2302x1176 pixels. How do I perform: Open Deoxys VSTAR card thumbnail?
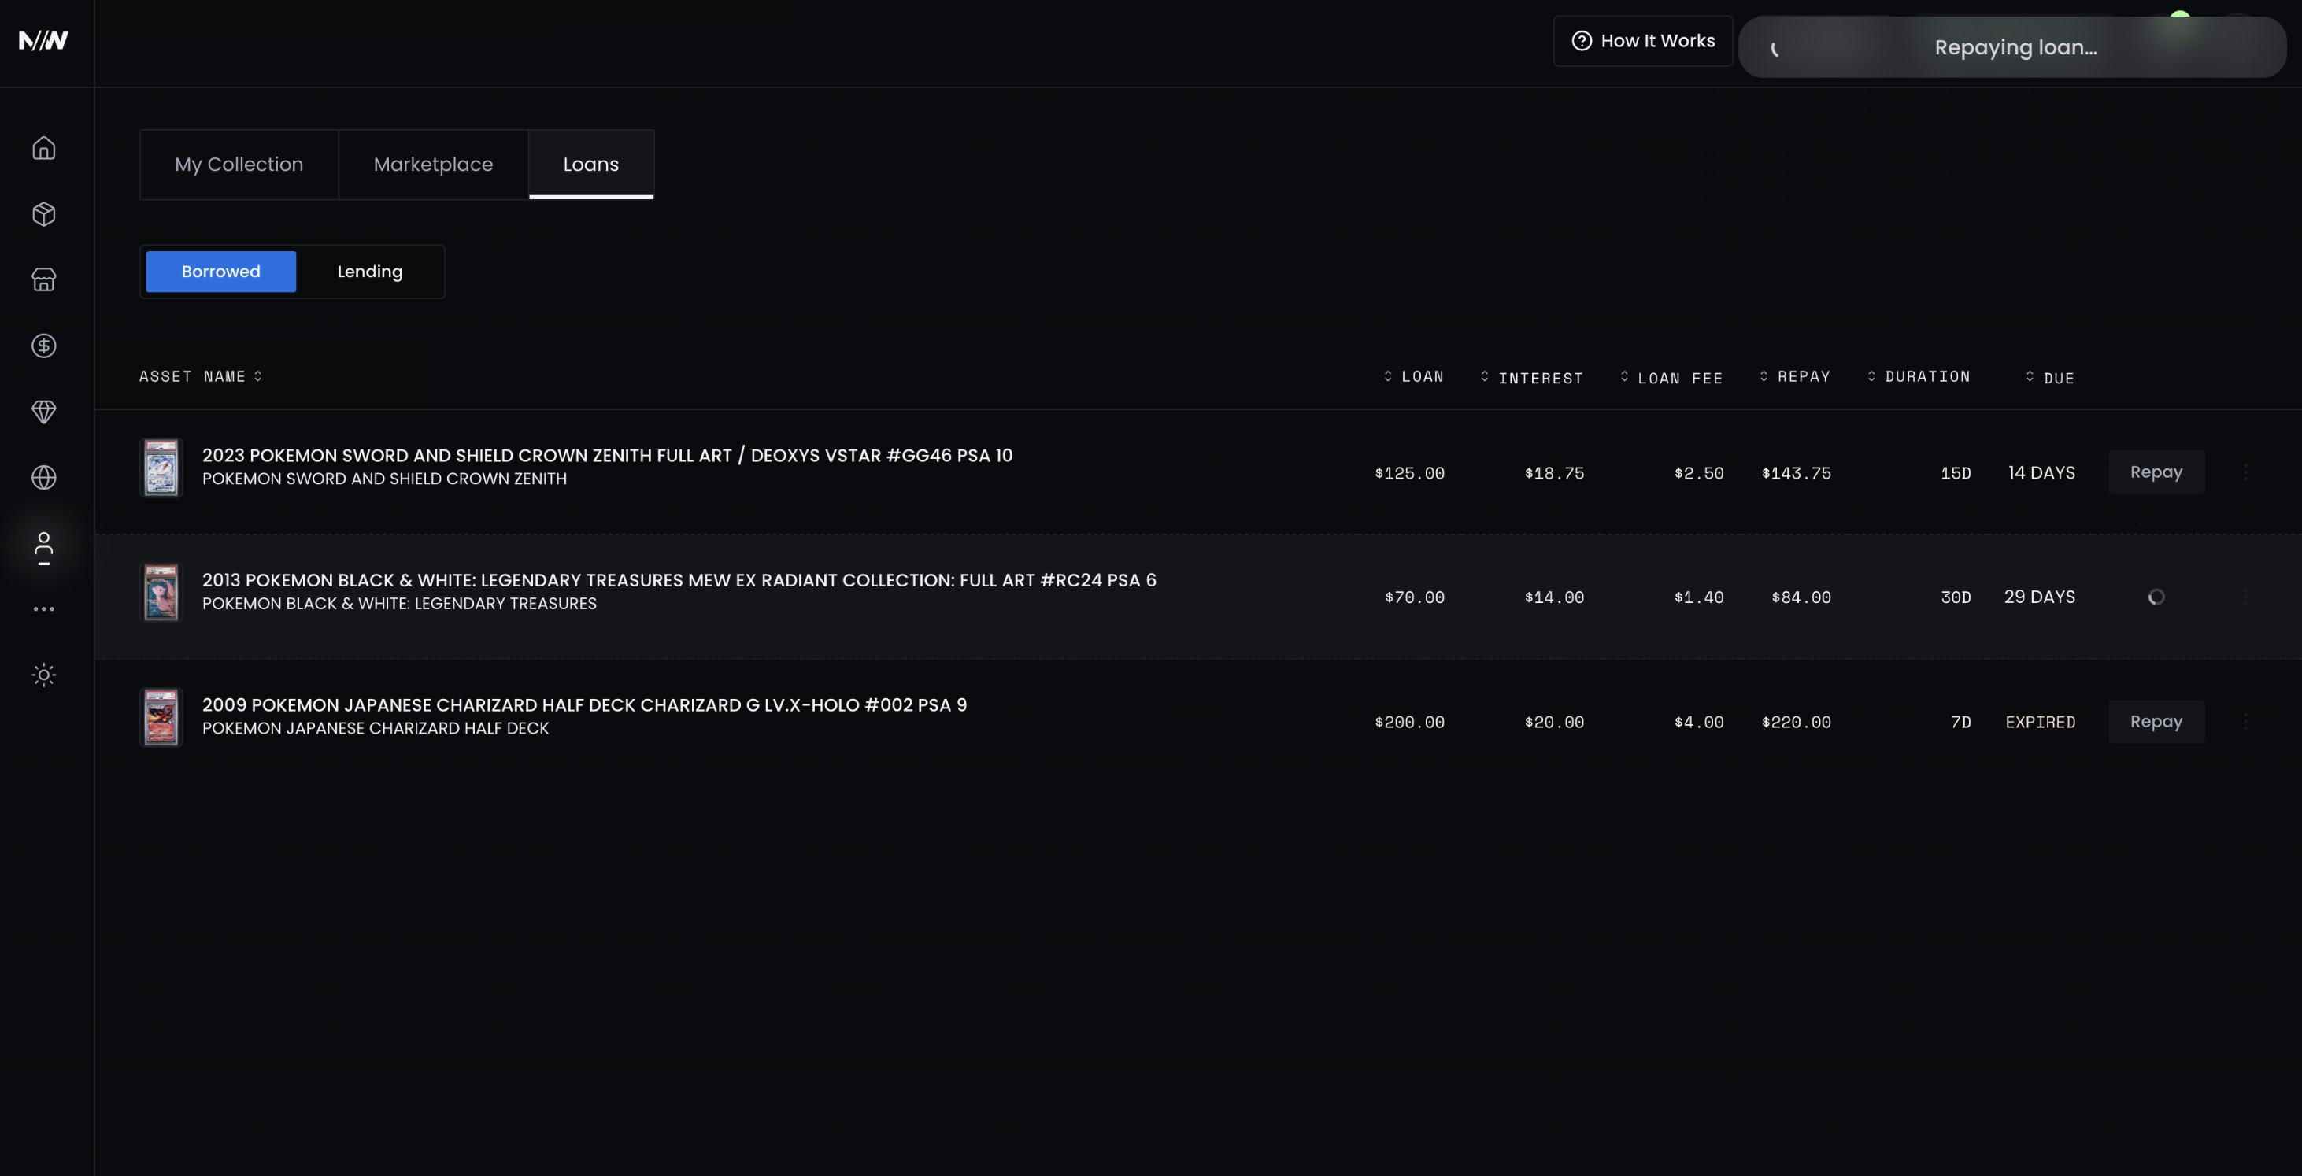coord(161,468)
